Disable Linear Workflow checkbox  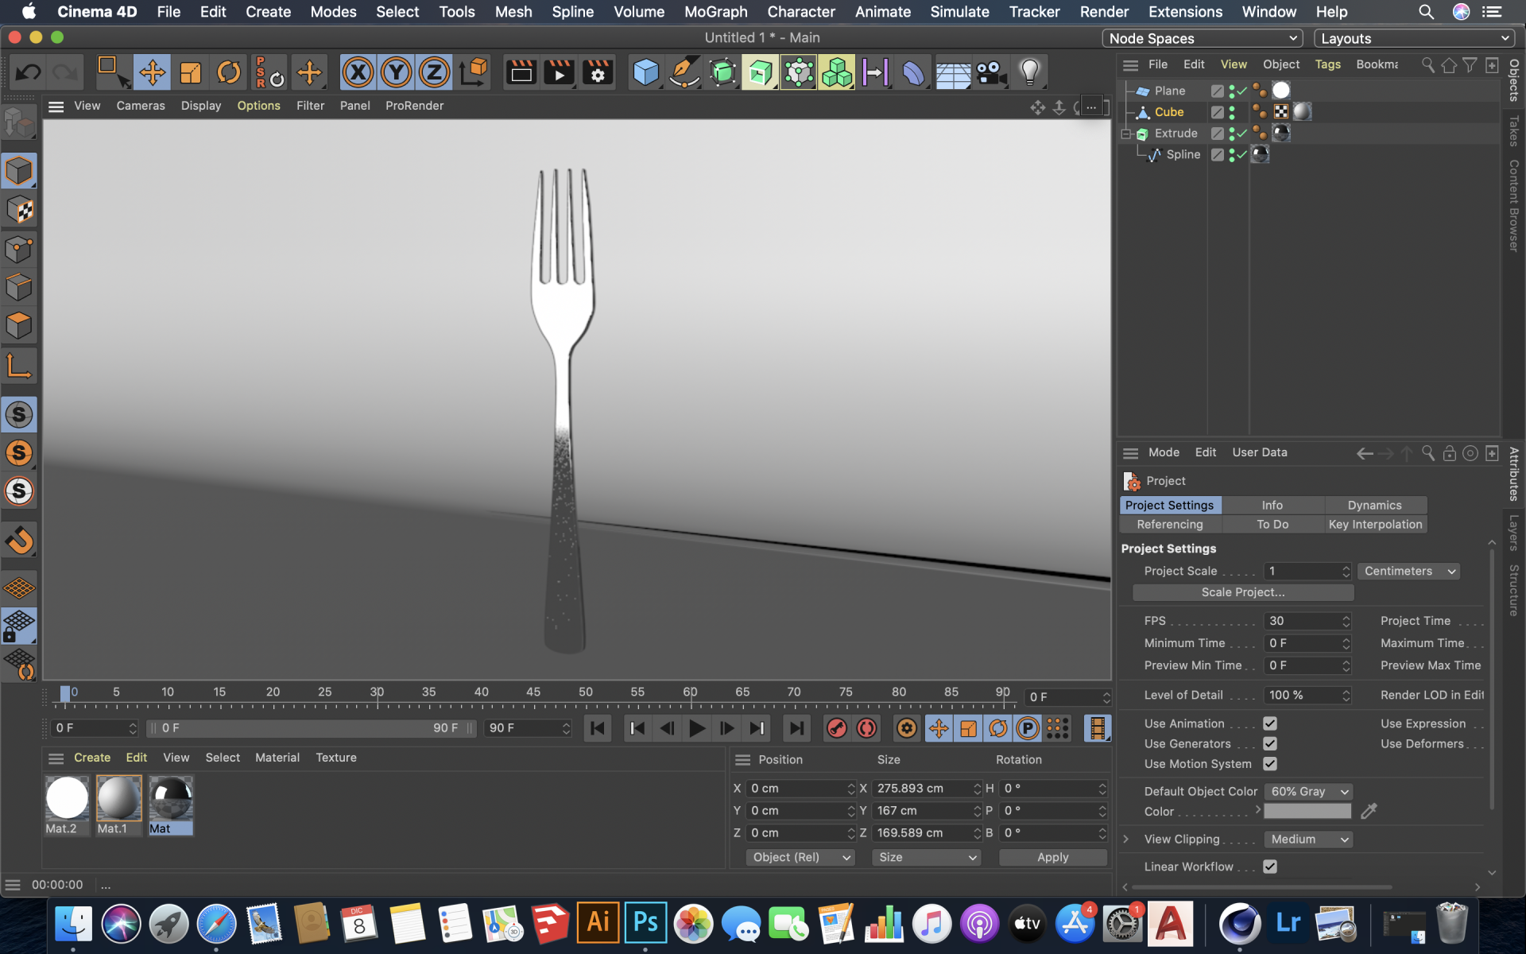tap(1269, 867)
